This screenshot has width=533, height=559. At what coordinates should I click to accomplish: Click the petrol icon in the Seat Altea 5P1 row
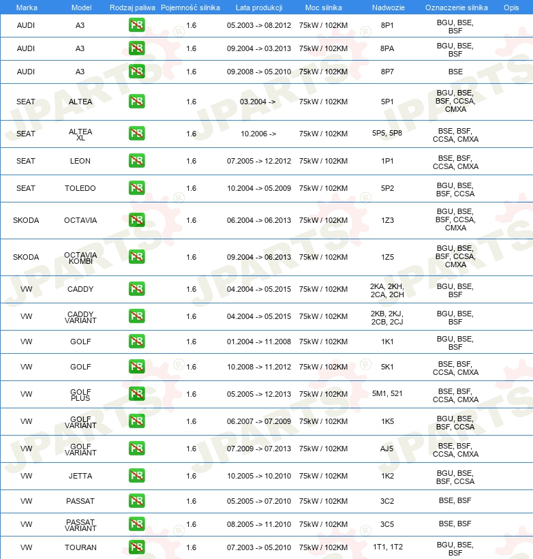tap(136, 102)
